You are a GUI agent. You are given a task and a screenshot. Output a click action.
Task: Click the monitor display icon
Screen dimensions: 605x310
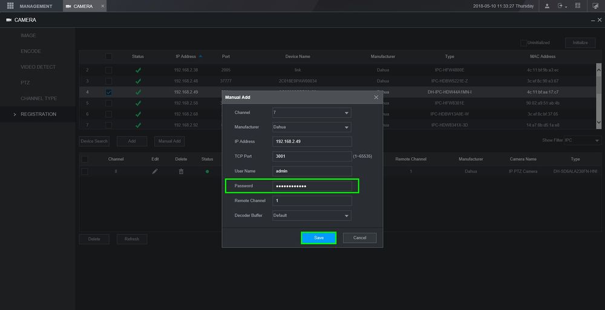pyautogui.click(x=595, y=6)
